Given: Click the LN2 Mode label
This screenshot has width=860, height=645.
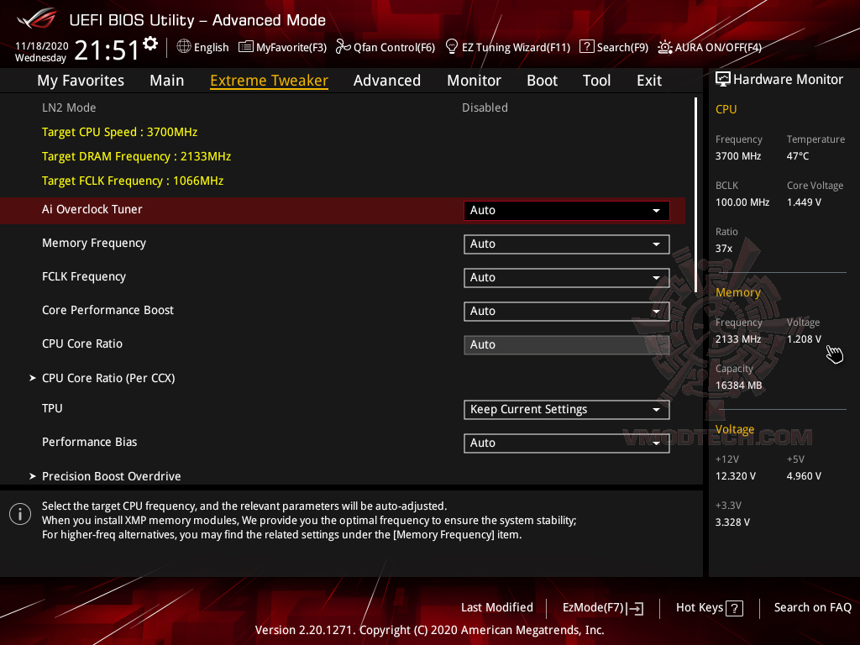Looking at the screenshot, I should [x=69, y=107].
